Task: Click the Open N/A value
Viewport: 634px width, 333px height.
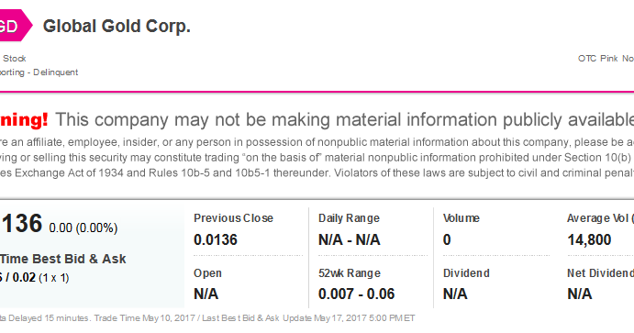Action: tap(206, 294)
